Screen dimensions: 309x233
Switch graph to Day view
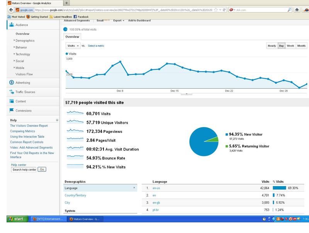[282, 46]
